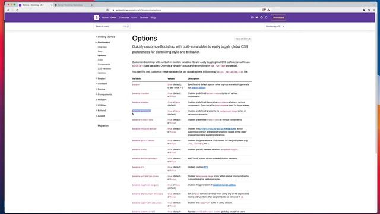380x214 pixels.
Task: Expand the Extend sidebar section
Action: (x=100, y=111)
